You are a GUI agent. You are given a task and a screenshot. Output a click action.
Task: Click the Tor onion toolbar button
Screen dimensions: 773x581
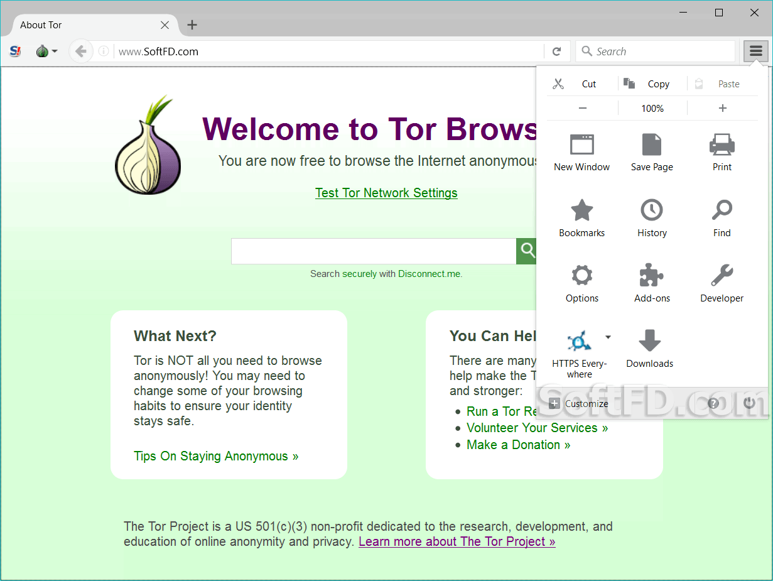[46, 52]
